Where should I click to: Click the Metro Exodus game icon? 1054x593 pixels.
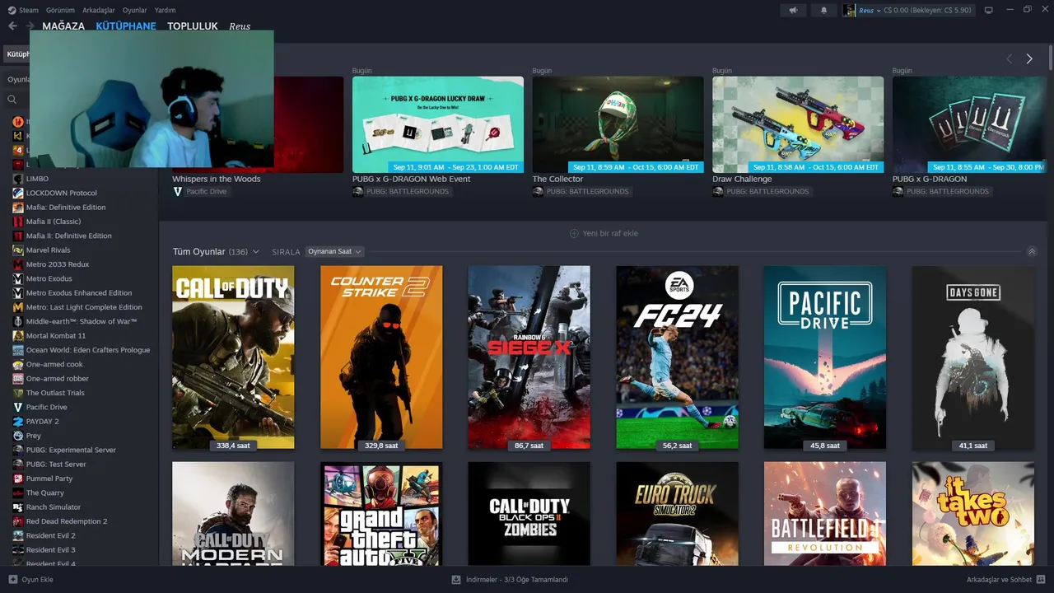18,278
